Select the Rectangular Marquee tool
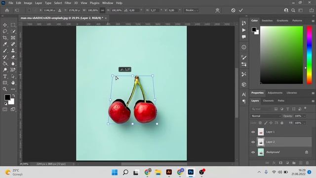This screenshot has width=316, height=178. (13, 25)
